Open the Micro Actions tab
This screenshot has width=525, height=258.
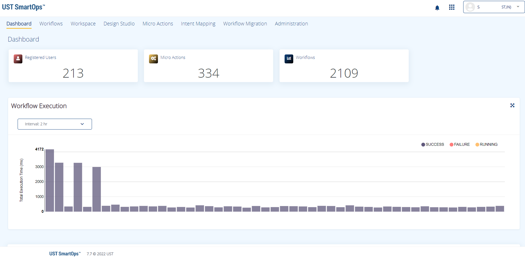click(x=158, y=24)
